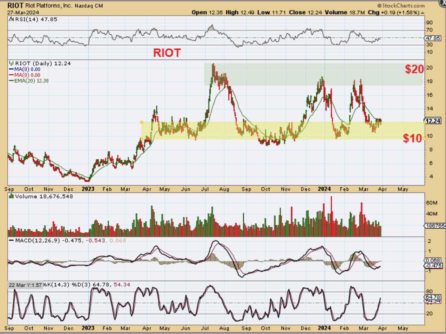Click the 47.85 tag on RSI axis

(x=433, y=38)
